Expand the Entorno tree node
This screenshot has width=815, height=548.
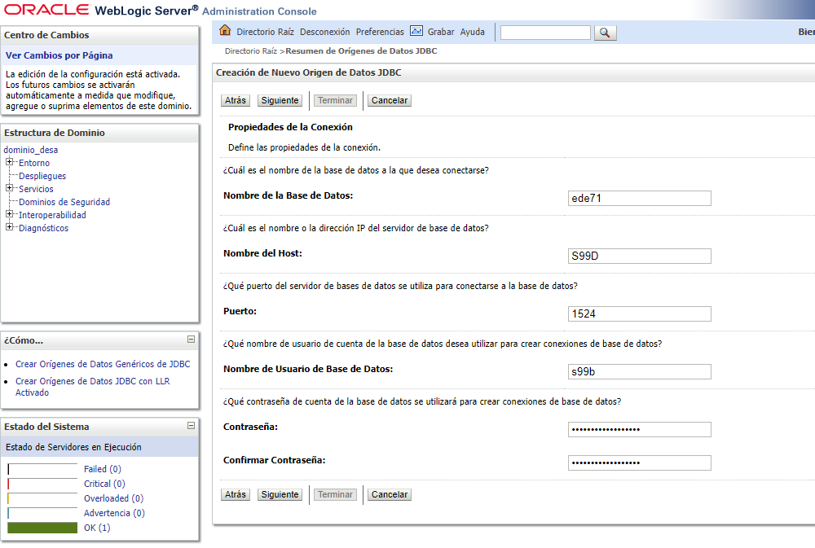[x=9, y=162]
